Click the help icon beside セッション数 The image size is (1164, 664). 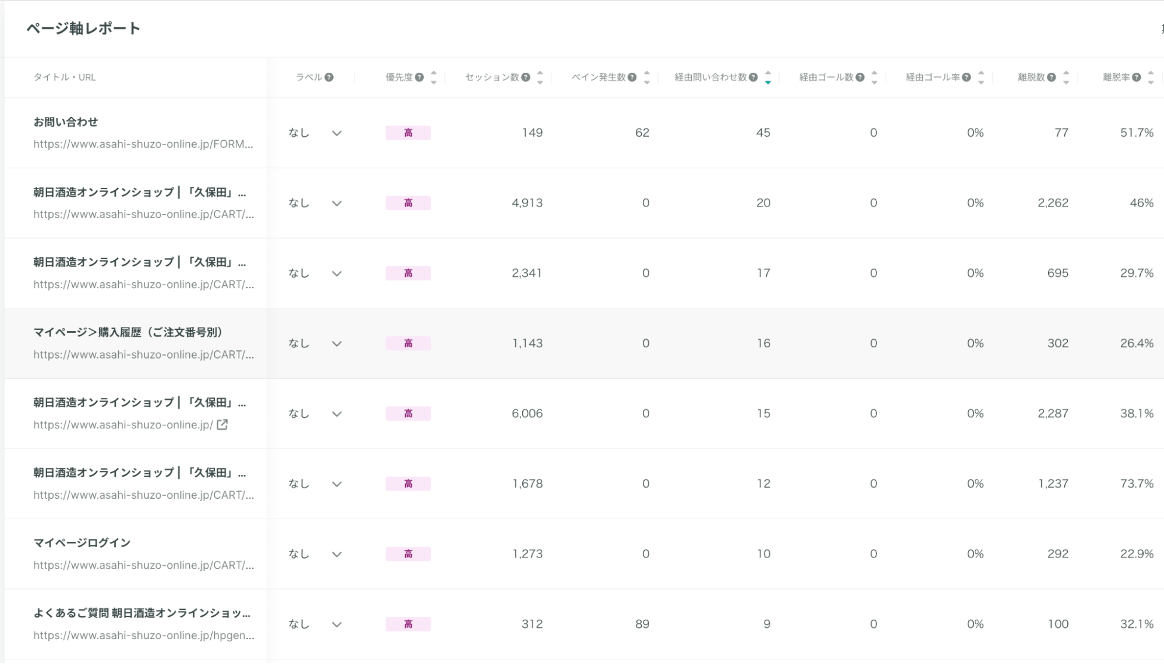pos(526,77)
